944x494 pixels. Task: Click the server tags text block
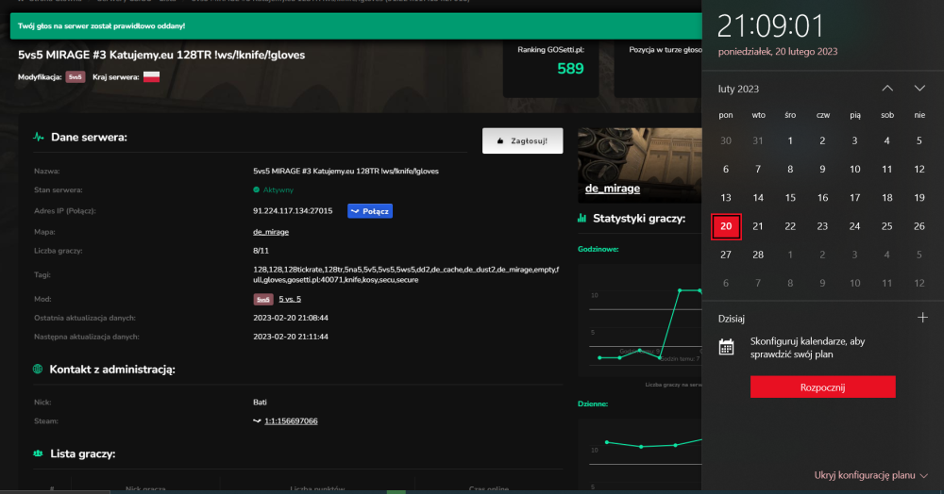[406, 274]
